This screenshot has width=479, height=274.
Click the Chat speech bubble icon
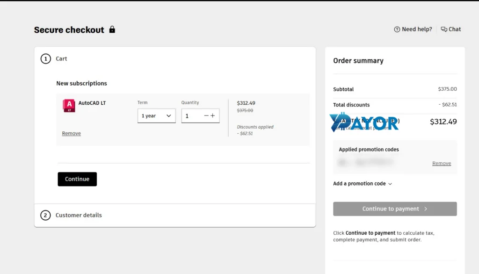[444, 29]
